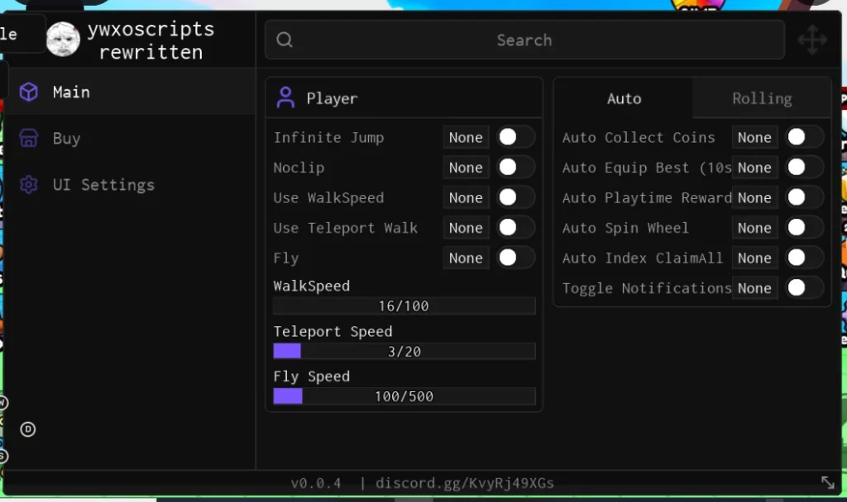Select the Auto tab
The height and width of the screenshot is (502, 847).
point(624,98)
